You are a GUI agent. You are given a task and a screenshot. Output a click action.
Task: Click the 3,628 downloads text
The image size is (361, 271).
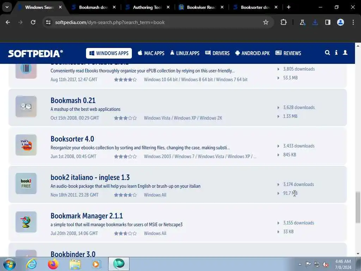click(x=299, y=107)
